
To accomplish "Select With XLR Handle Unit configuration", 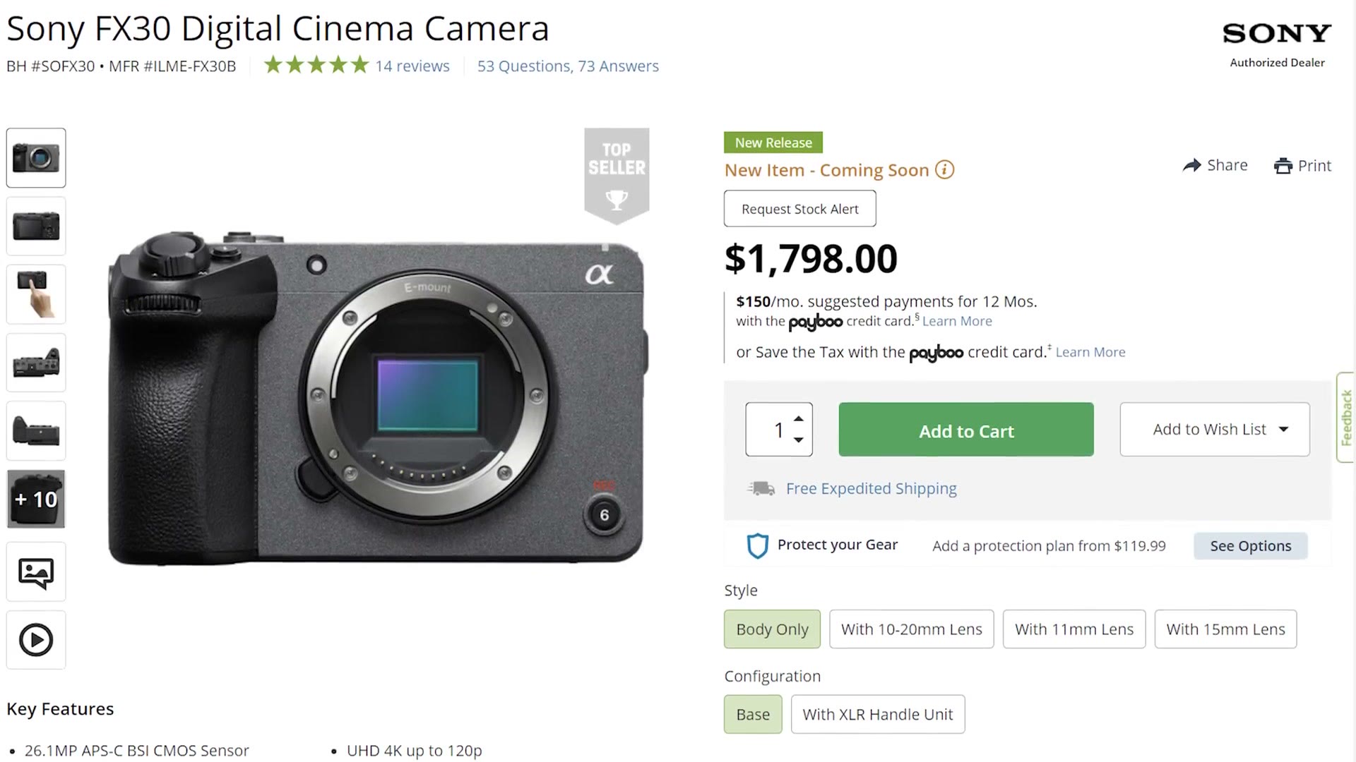I will [878, 715].
